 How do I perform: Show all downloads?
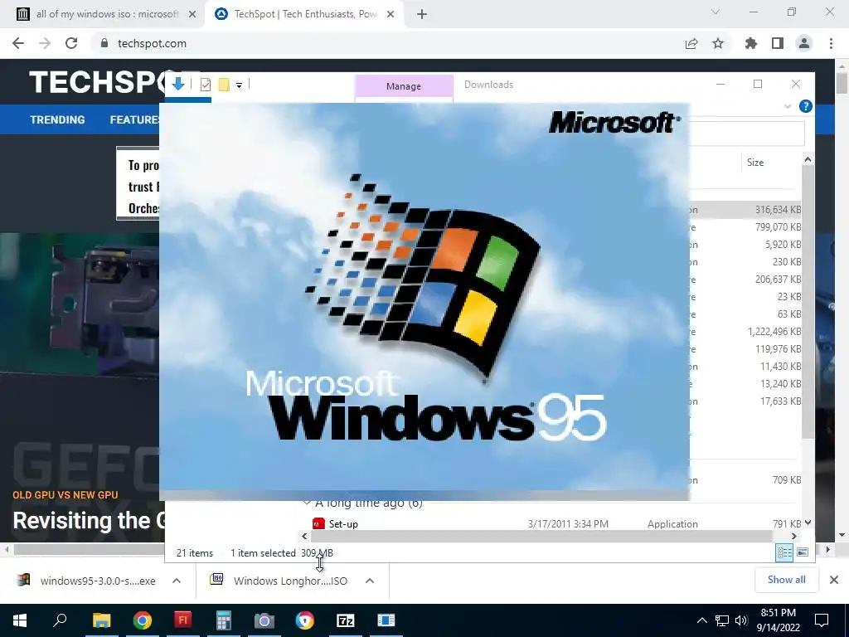click(x=786, y=580)
